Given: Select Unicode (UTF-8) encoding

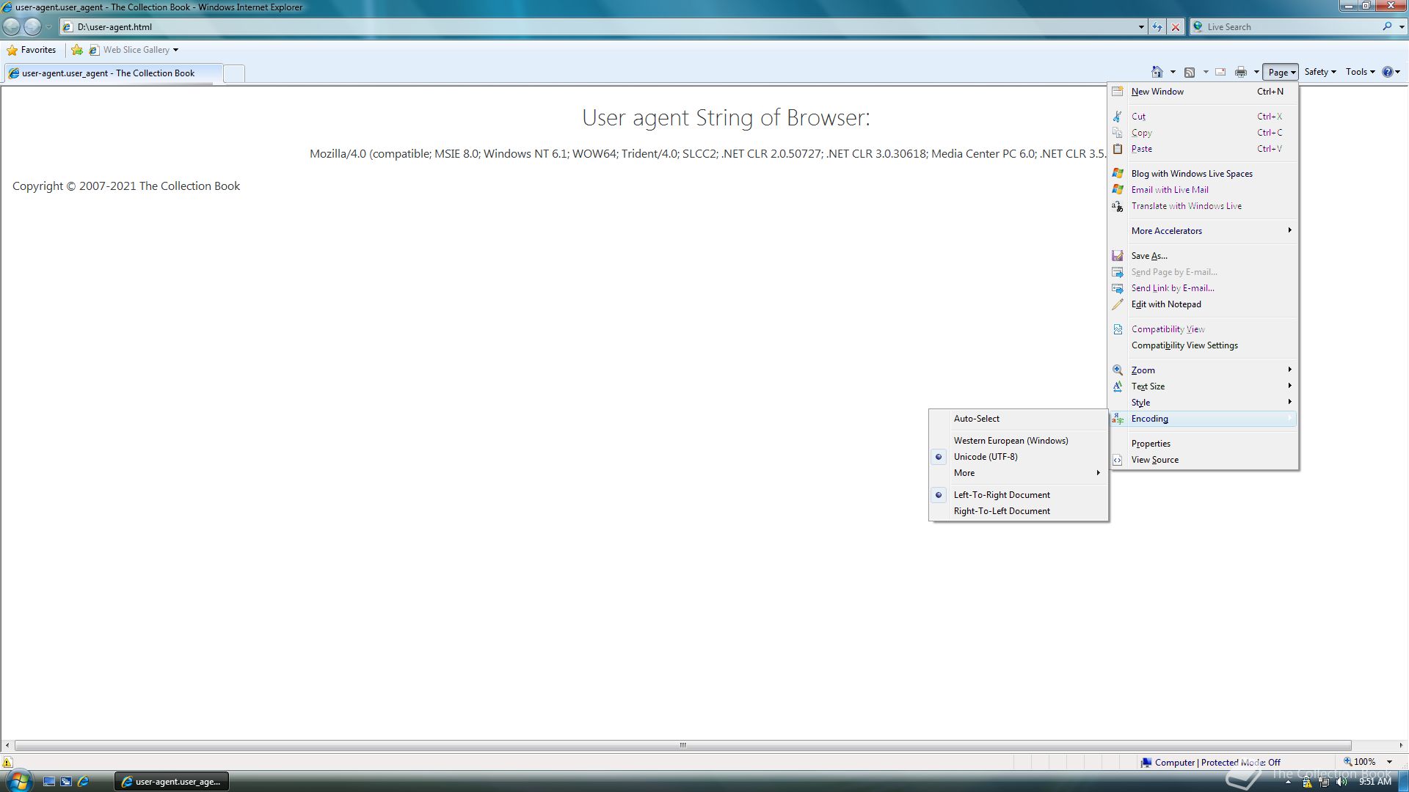Looking at the screenshot, I should click(1018, 457).
